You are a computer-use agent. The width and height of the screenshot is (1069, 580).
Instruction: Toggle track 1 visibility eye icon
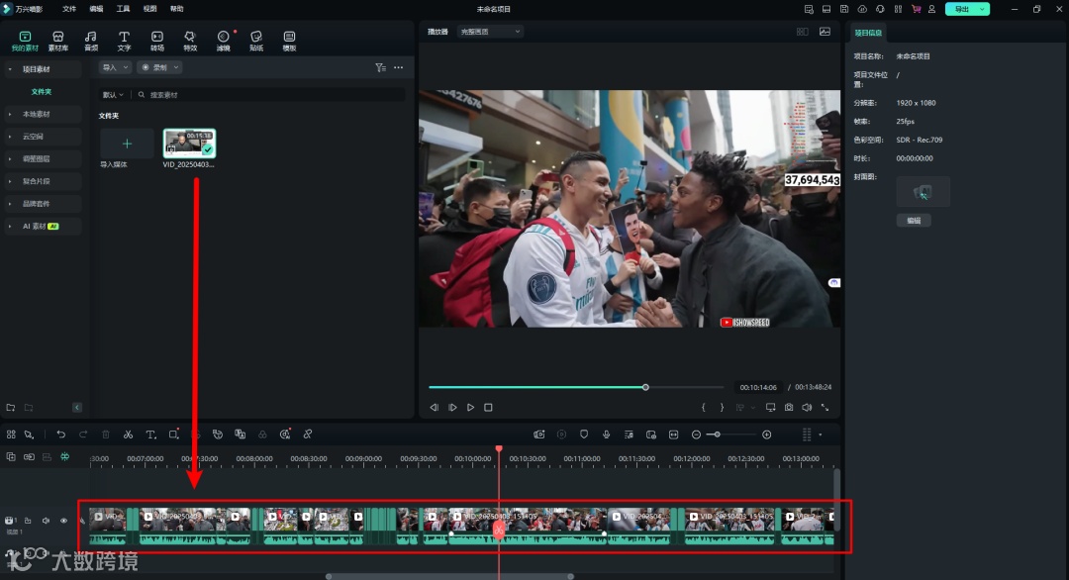click(x=64, y=521)
